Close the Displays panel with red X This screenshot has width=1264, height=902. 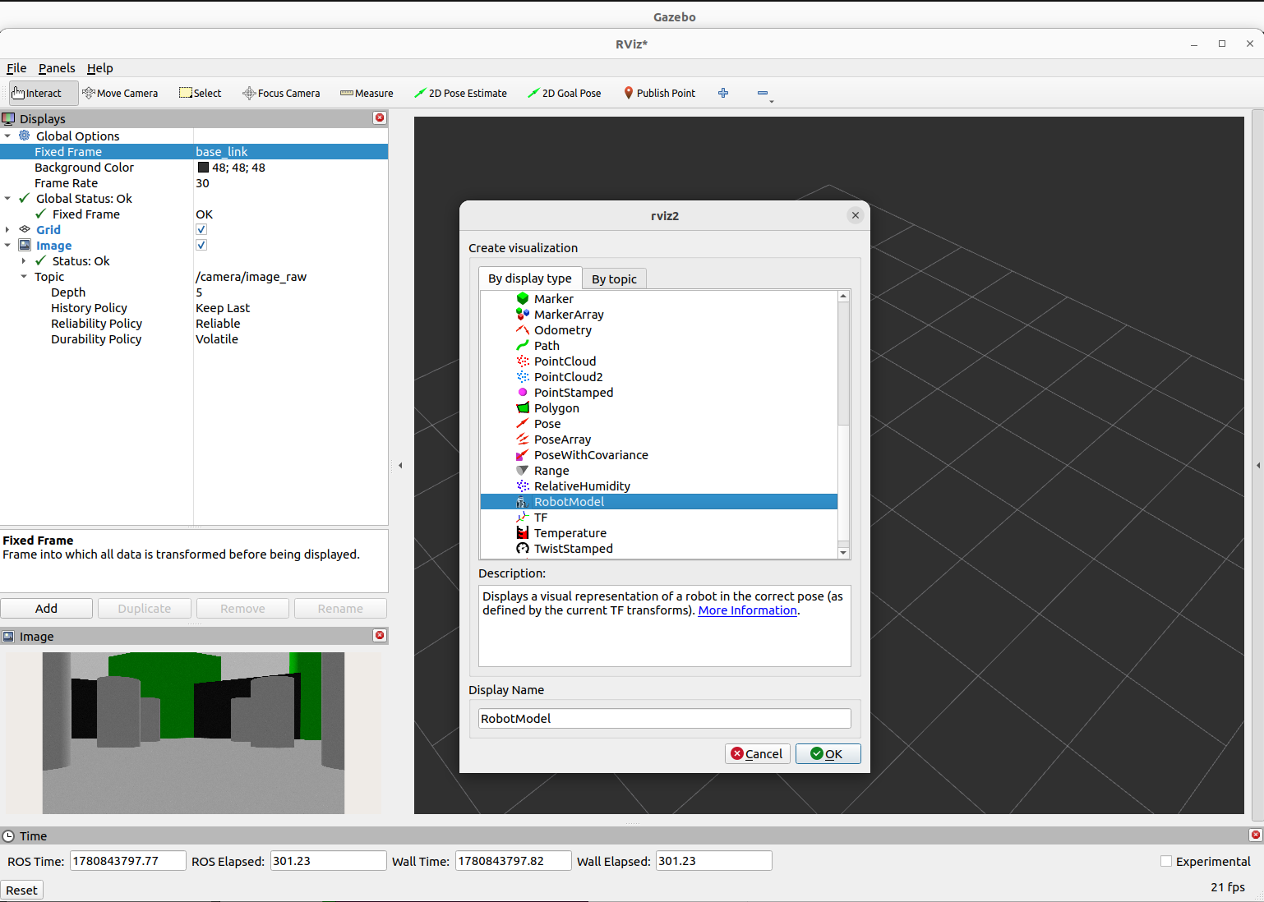click(380, 117)
